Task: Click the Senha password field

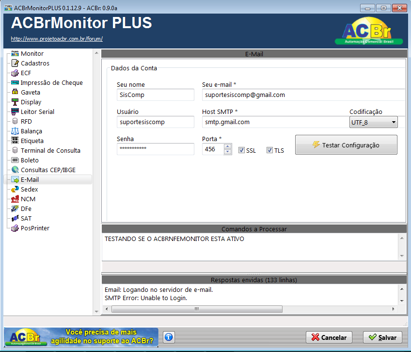Action: pos(156,149)
